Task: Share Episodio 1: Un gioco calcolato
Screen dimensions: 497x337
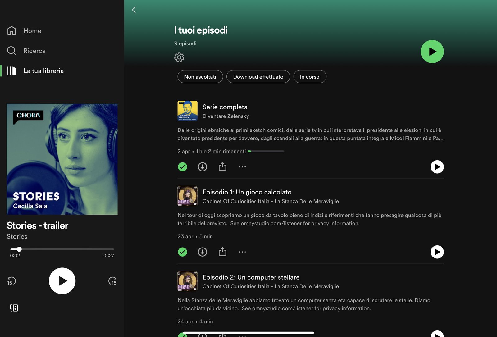Action: (222, 252)
